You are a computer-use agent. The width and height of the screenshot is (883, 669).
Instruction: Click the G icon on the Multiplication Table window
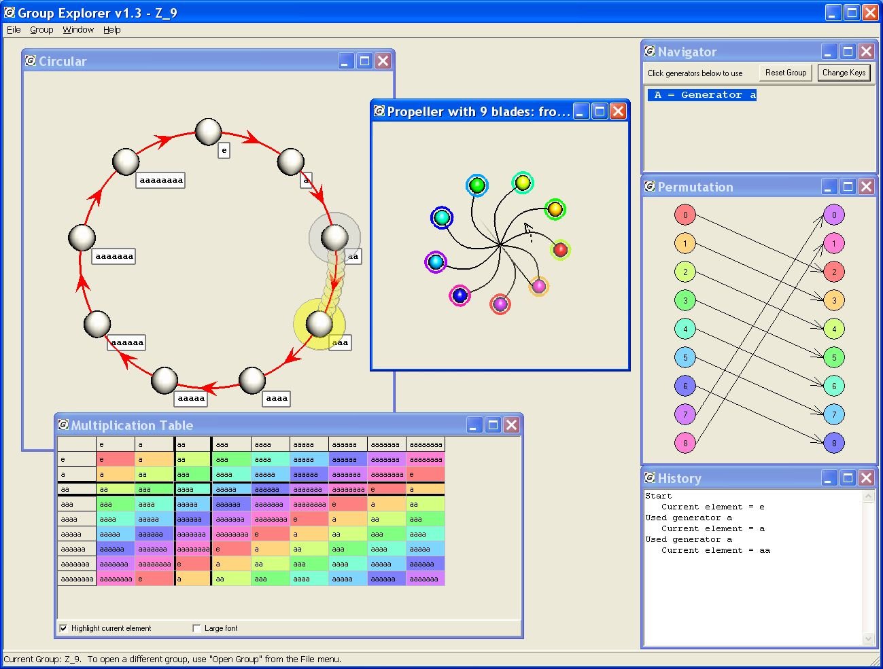pos(63,424)
